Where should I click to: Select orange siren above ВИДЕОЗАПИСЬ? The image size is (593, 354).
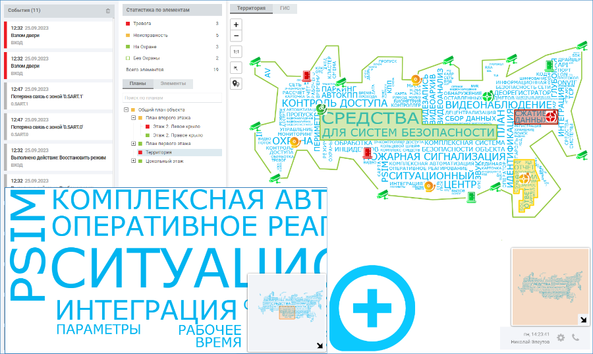[x=416, y=79]
